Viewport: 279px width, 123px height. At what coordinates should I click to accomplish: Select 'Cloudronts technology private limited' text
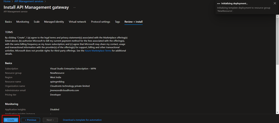click(x=70, y=86)
